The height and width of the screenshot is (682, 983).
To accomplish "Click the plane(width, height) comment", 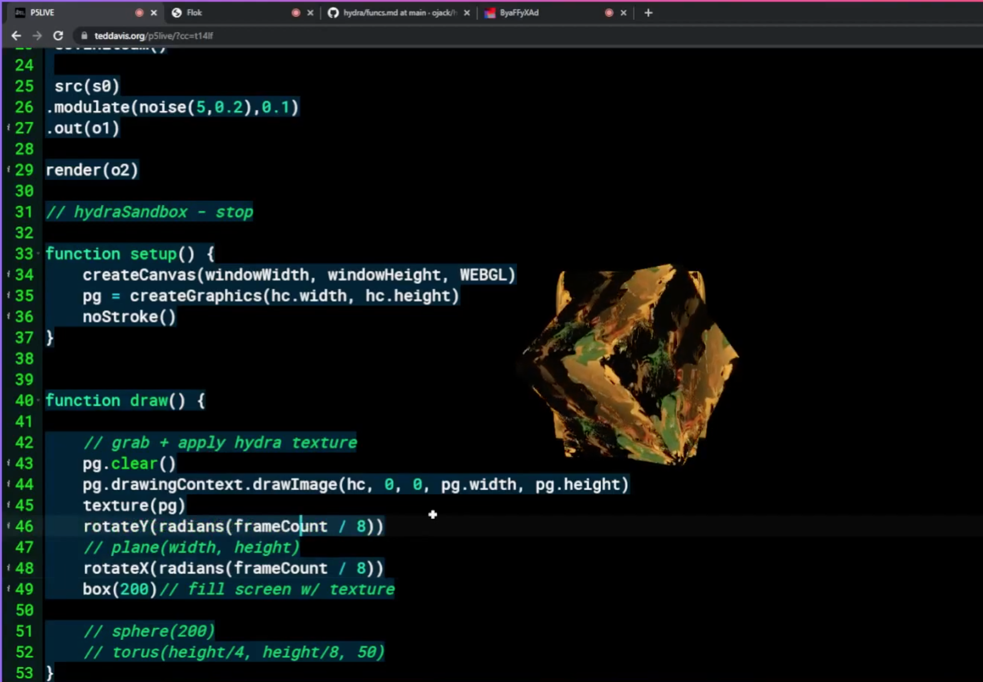I will (192, 547).
